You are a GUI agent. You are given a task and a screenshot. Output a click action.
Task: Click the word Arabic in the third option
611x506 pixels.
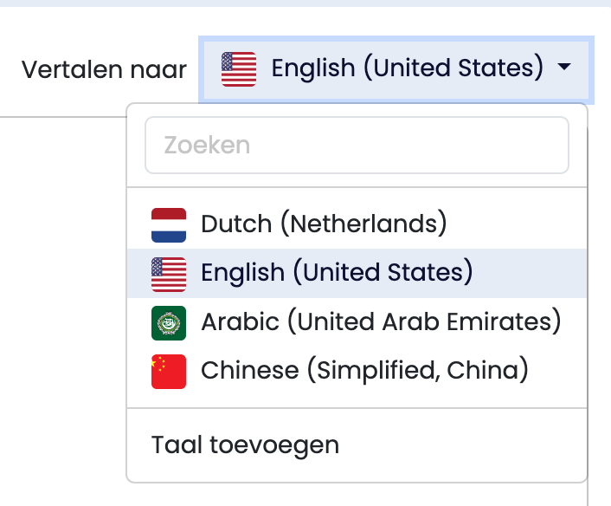240,323
